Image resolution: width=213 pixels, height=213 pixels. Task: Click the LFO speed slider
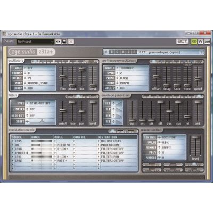pos(198,79)
